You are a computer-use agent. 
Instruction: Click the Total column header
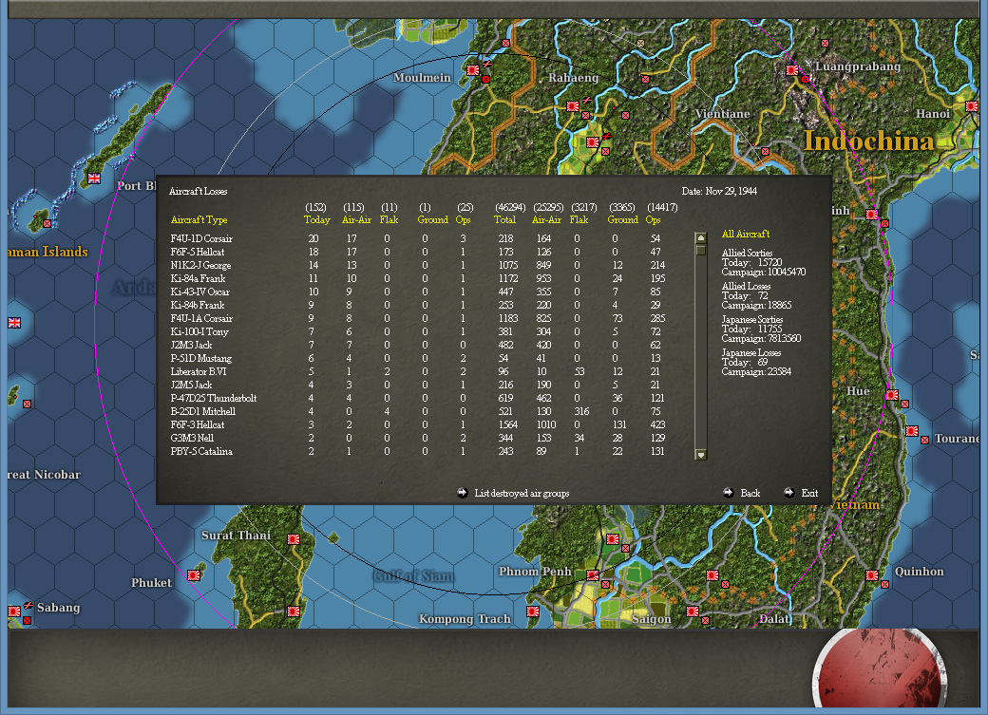[x=504, y=220]
